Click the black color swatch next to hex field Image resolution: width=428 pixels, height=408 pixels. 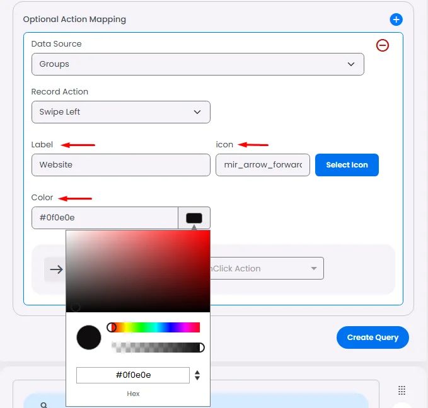pyautogui.click(x=194, y=218)
